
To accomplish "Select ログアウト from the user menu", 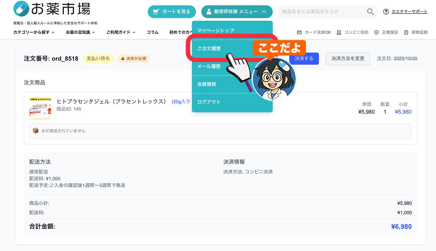I will click(x=208, y=102).
